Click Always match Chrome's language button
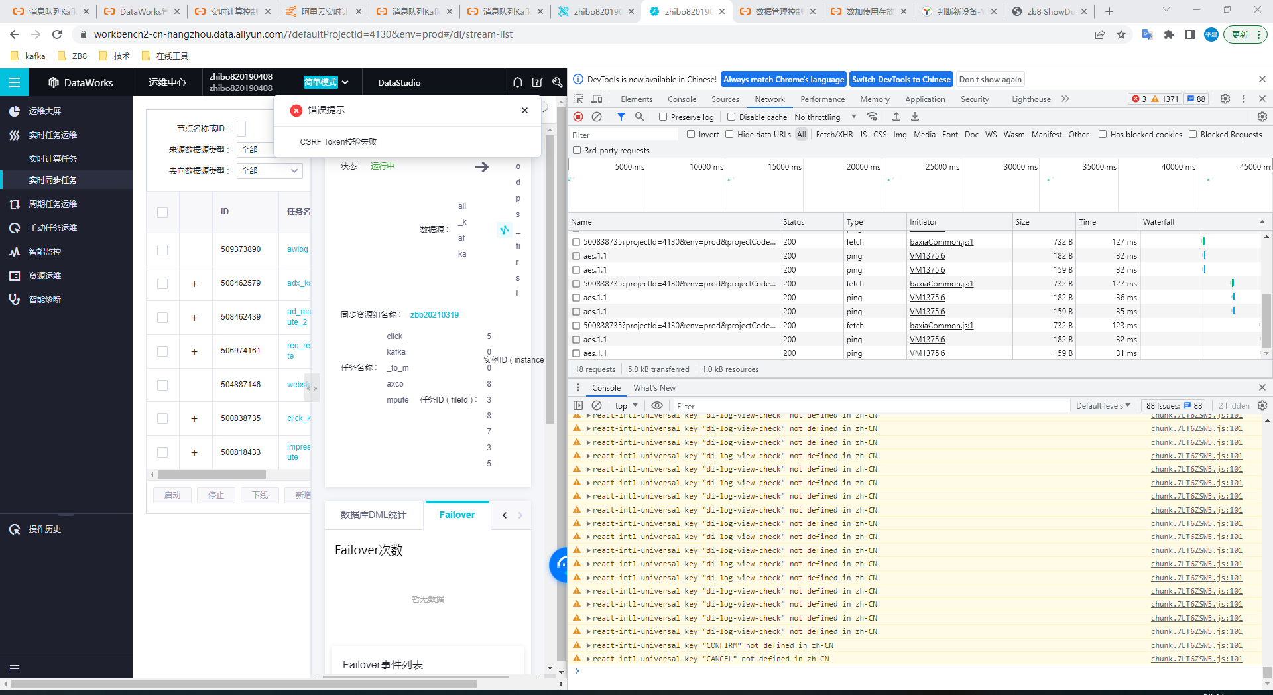1273x695 pixels. pyautogui.click(x=784, y=79)
